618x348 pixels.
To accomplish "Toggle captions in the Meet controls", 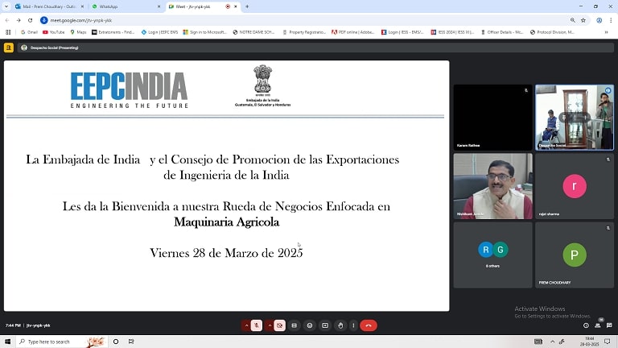I will coord(294,325).
